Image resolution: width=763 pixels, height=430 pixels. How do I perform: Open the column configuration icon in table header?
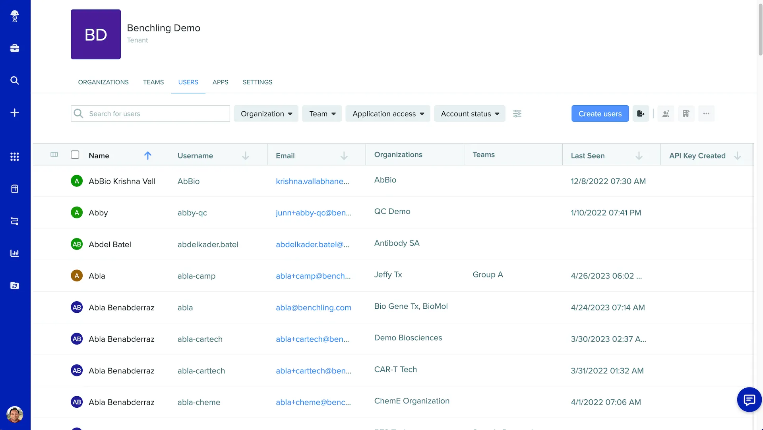[54, 155]
